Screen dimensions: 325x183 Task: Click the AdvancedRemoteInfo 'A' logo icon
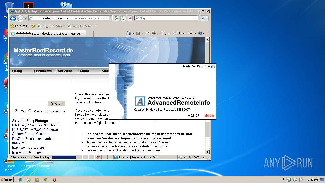[x=140, y=101]
